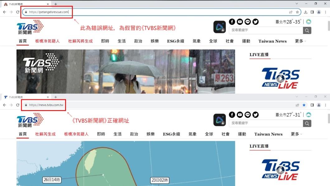Click weather icon beside 27°-31° in lower page
The width and height of the screenshot is (330, 186).
click(x=309, y=115)
